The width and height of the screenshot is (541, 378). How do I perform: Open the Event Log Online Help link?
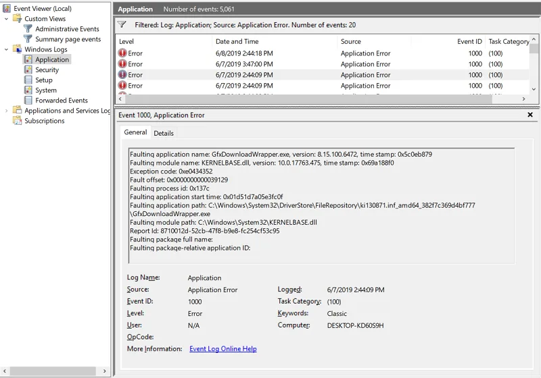tap(223, 349)
